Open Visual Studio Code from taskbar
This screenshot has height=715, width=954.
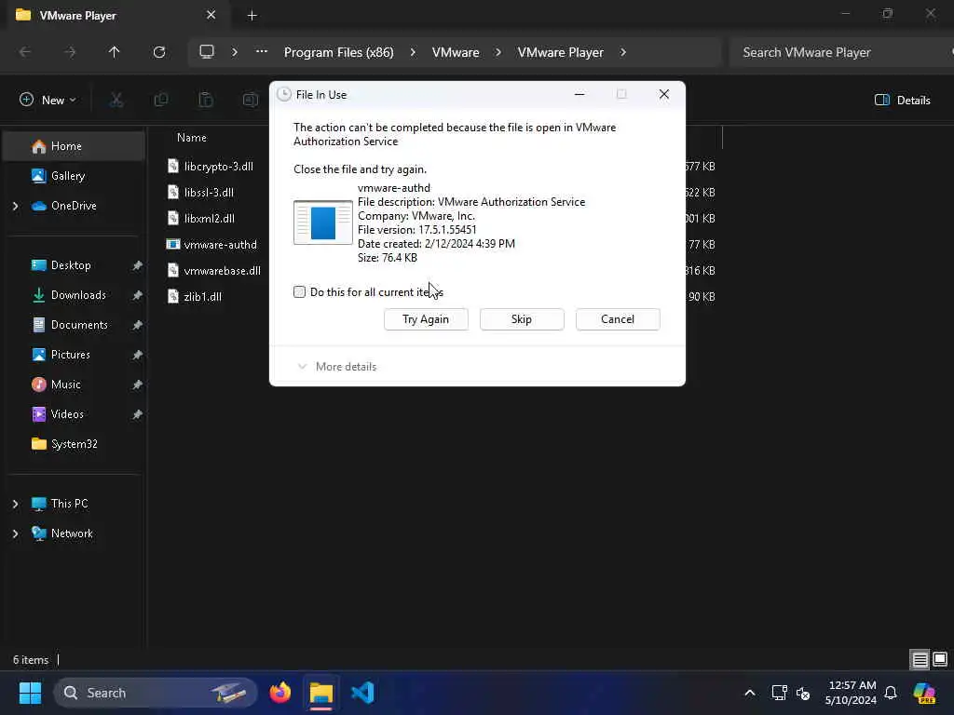[x=362, y=693]
